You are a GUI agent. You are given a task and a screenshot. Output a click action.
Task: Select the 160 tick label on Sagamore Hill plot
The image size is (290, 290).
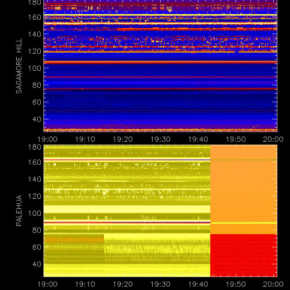[x=34, y=17]
